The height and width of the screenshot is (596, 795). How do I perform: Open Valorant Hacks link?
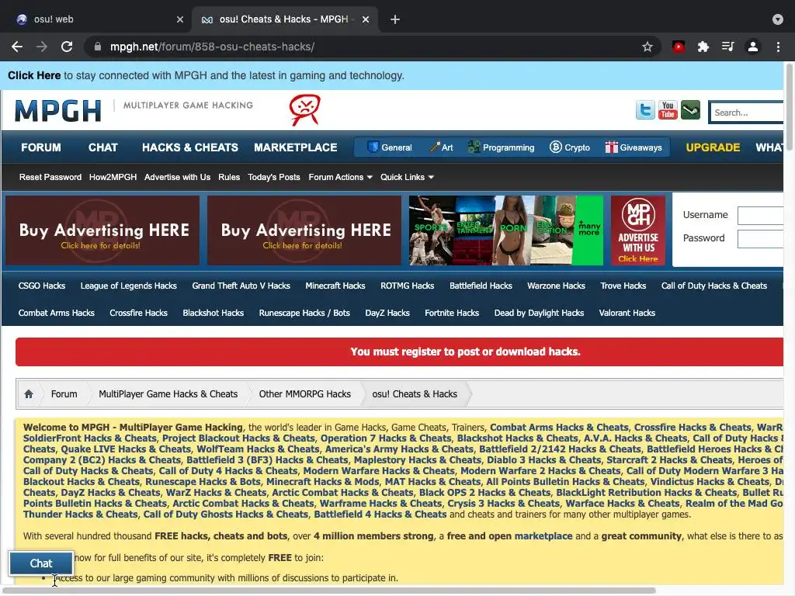coord(627,313)
